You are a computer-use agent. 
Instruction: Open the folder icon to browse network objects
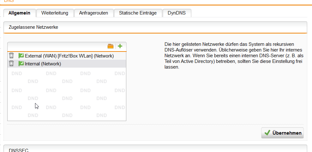pyautogui.click(x=111, y=46)
